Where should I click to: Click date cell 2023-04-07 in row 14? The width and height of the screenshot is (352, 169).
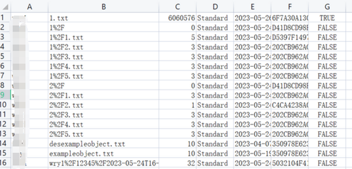pyautogui.click(x=252, y=144)
